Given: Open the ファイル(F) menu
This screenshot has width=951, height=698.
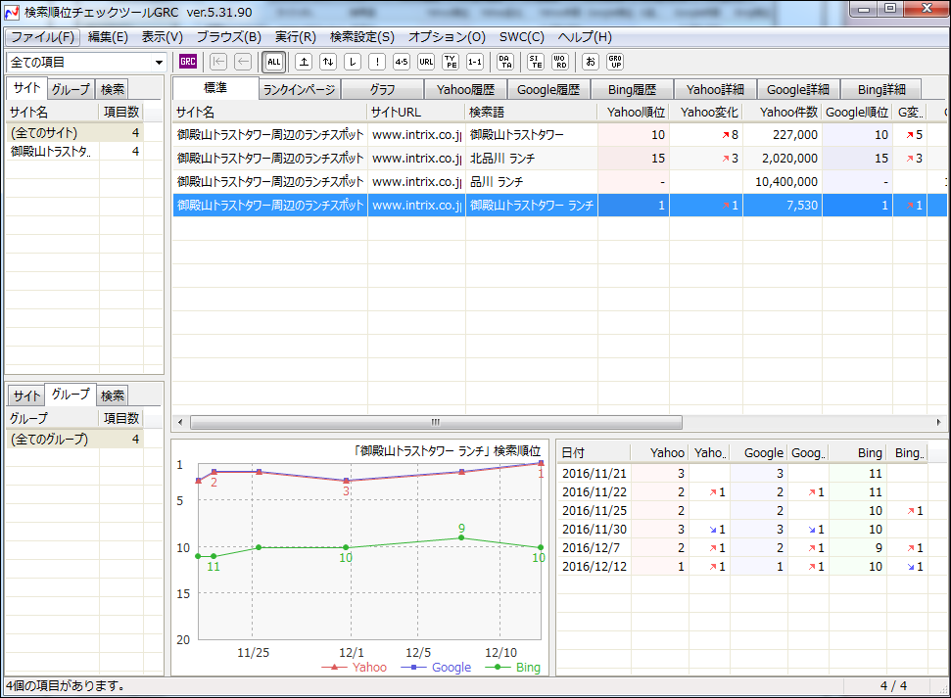Looking at the screenshot, I should pyautogui.click(x=42, y=37).
